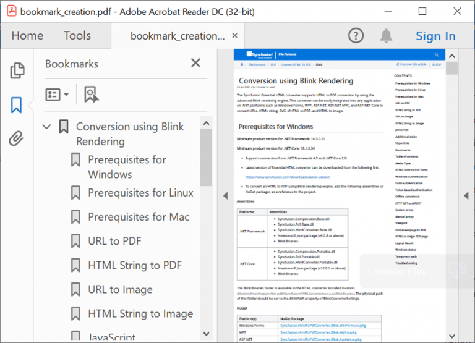Go to Prerequisites for Windows bookmark
This screenshot has height=343, width=475.
[127, 167]
